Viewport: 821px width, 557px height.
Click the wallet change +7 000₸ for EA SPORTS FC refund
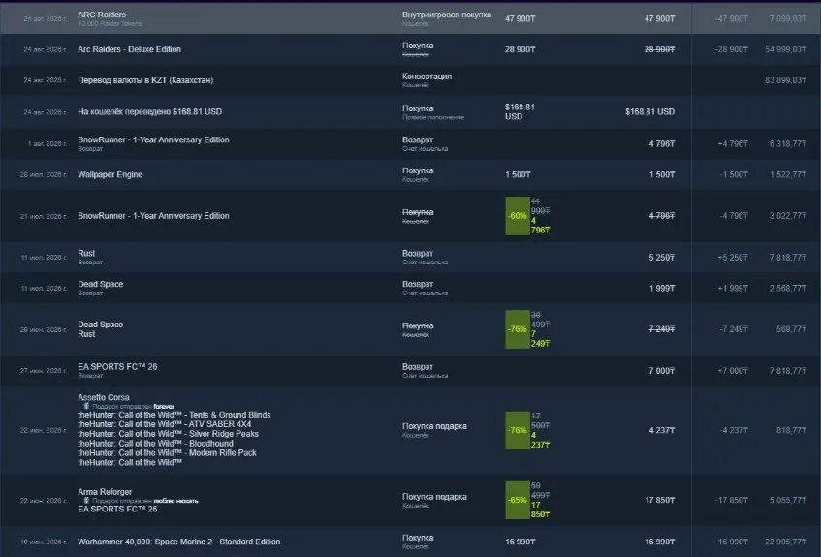[733, 371]
